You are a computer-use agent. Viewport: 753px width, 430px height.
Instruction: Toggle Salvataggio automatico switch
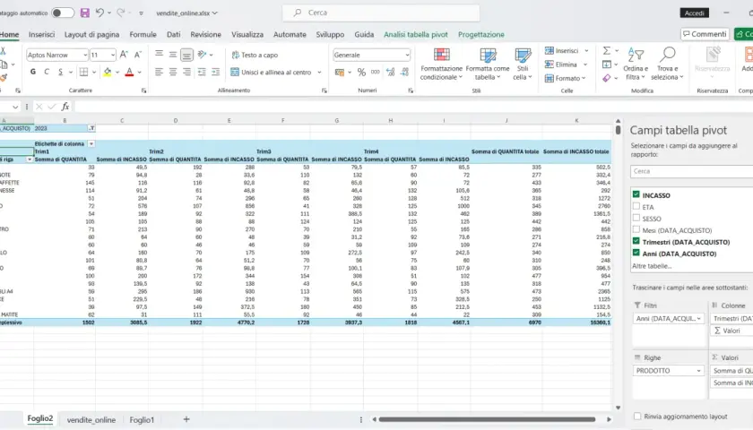click(x=63, y=13)
